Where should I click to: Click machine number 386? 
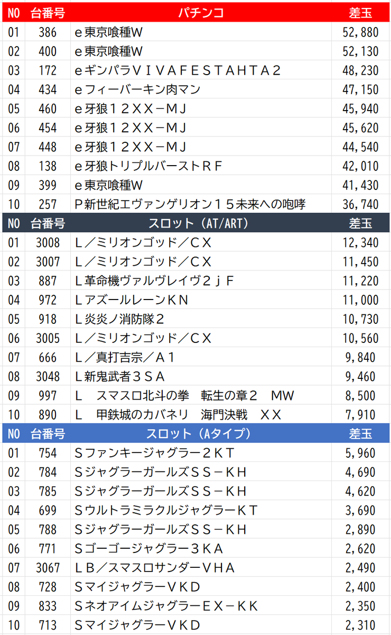(x=48, y=32)
